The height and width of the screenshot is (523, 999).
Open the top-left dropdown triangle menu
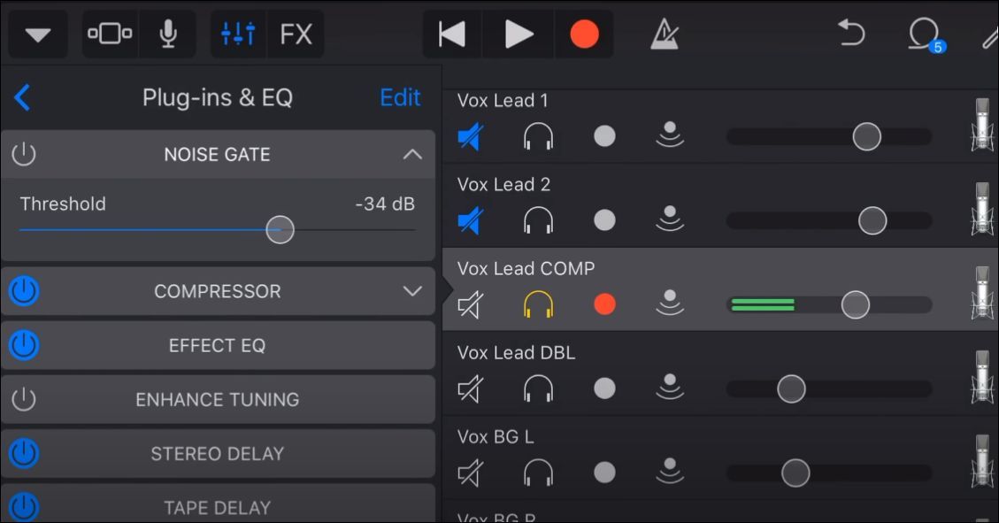tap(37, 35)
